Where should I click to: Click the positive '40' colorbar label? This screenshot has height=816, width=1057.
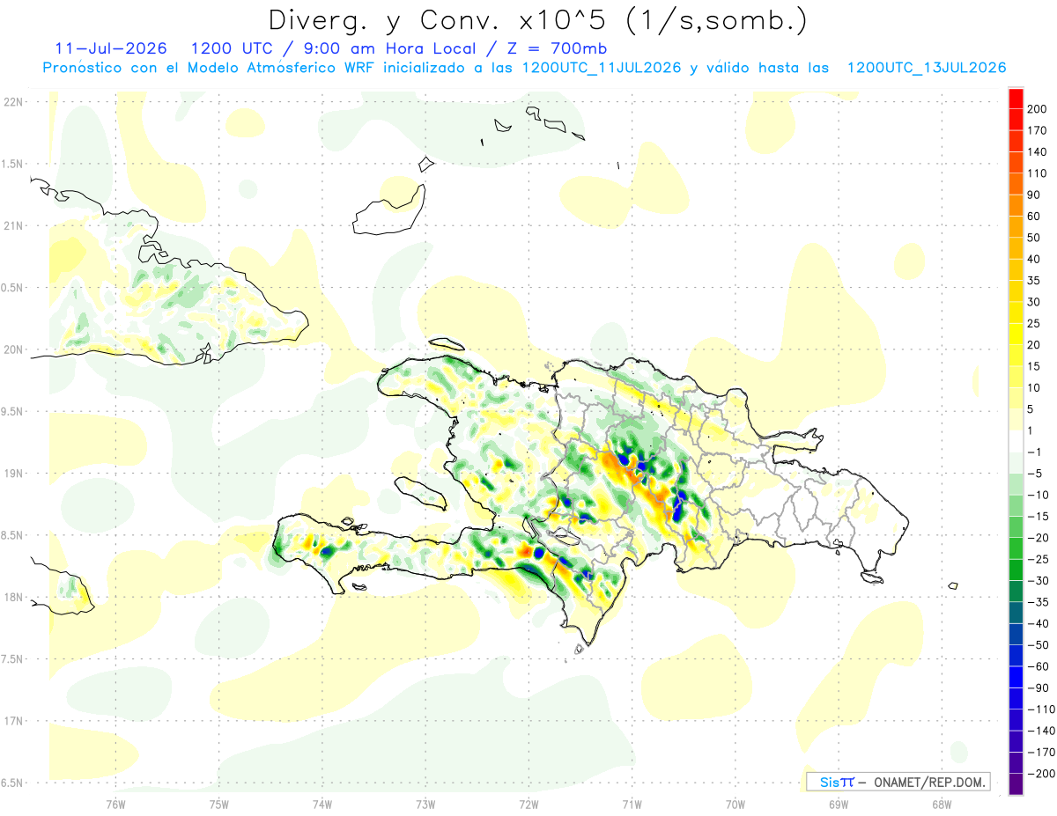[1034, 259]
